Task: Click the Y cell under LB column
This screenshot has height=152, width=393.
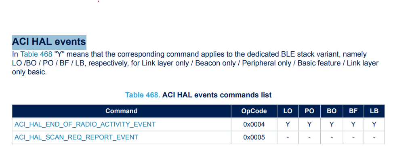Action: 374,124
